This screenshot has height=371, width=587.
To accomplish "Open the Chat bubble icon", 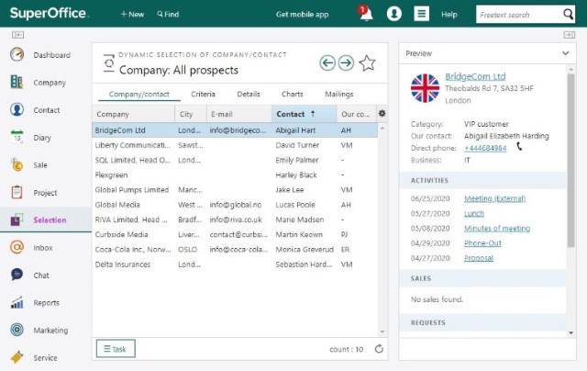I will (x=17, y=275).
